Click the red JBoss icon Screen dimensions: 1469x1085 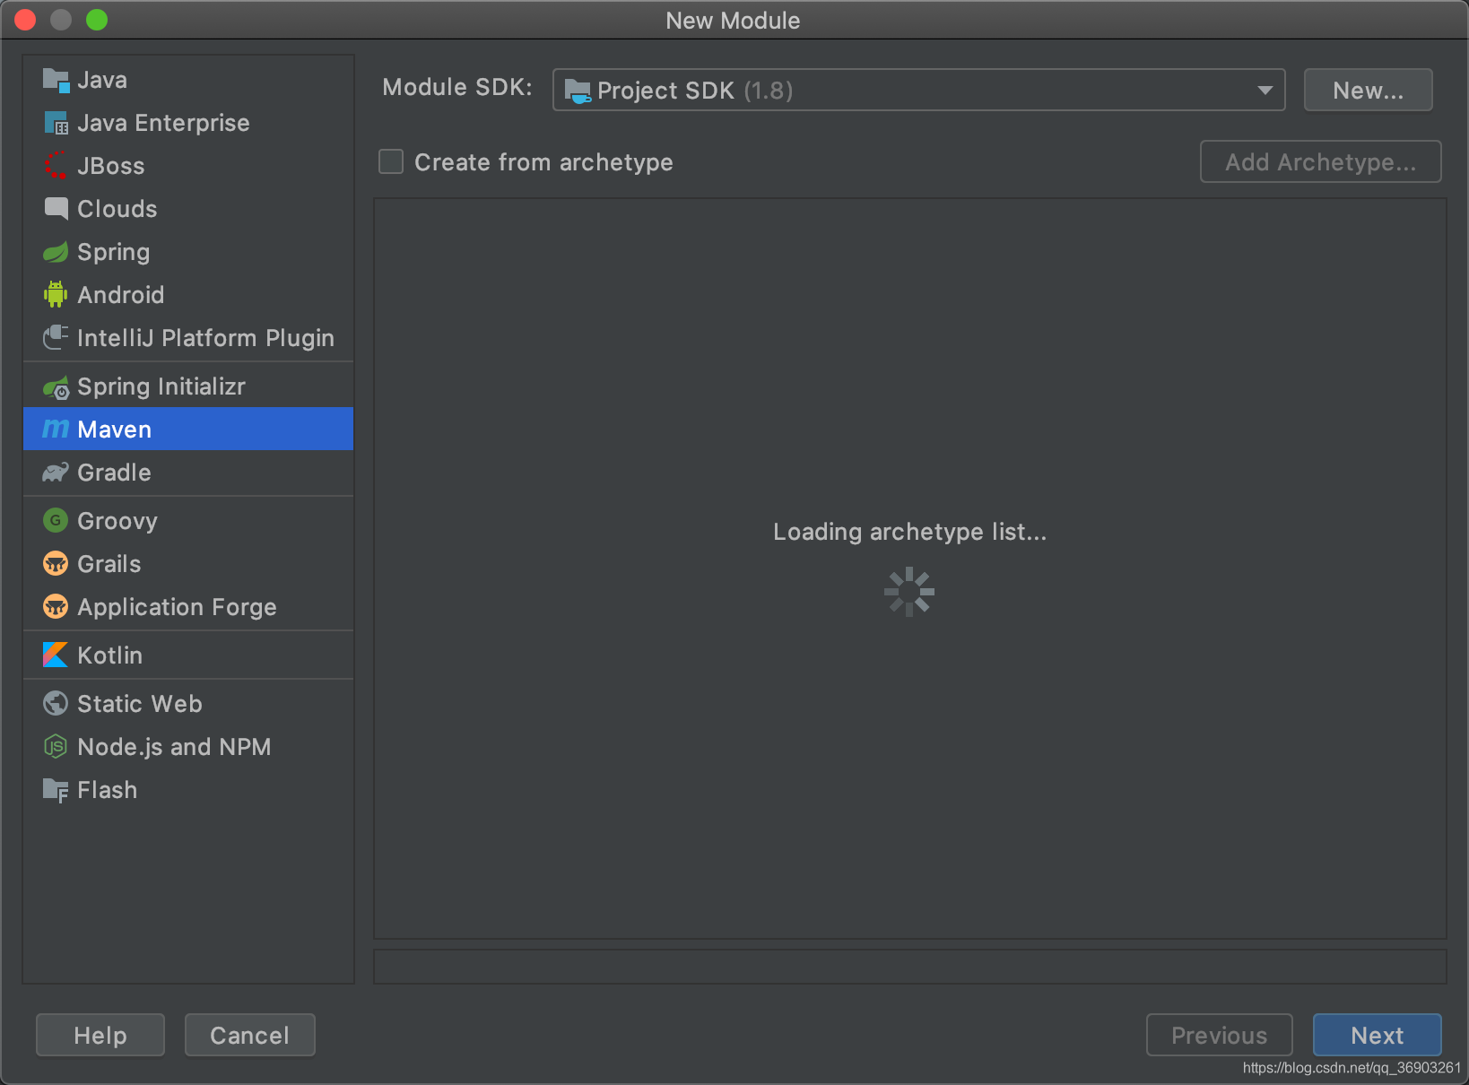[x=56, y=166]
